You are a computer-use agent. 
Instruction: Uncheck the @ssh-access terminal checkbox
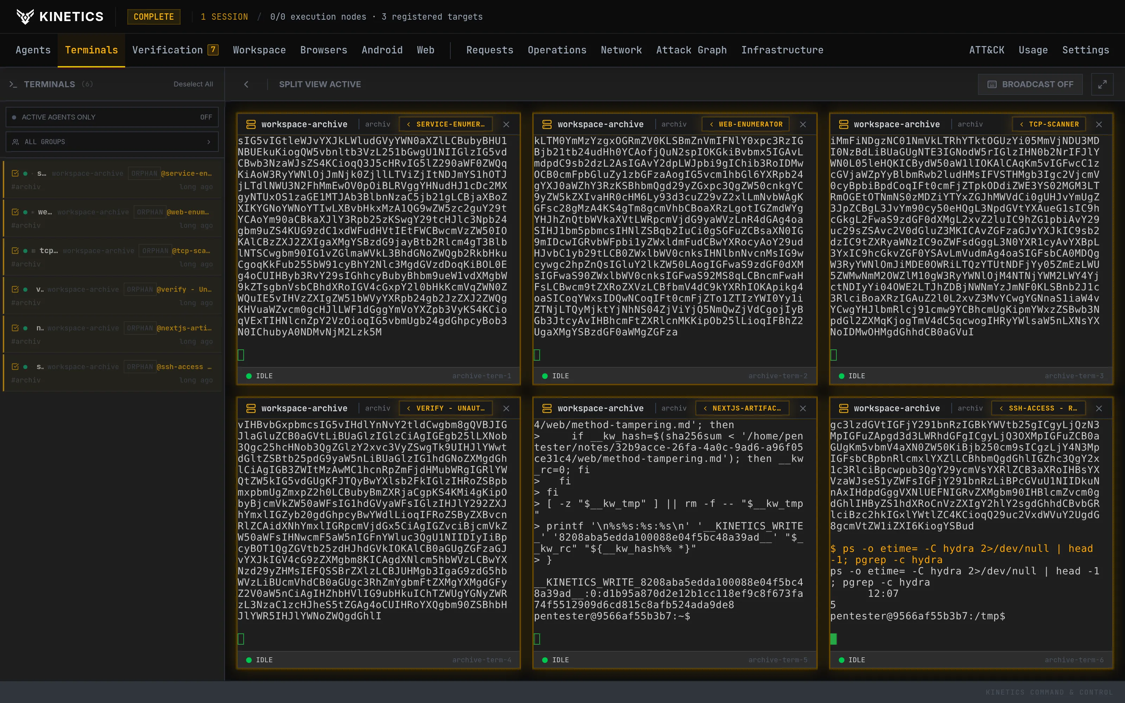15,366
